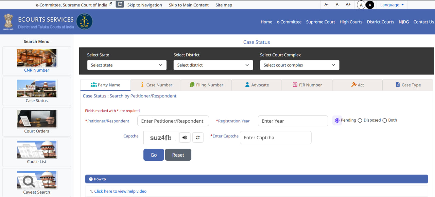
Task: Open the Select State dropdown
Action: [127, 65]
